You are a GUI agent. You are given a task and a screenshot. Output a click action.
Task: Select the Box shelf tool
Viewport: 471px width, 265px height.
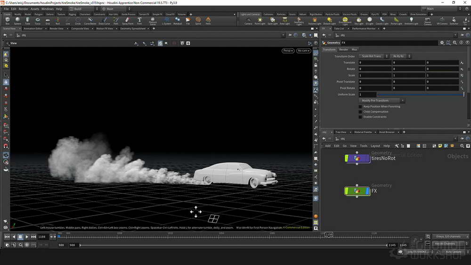[8, 21]
